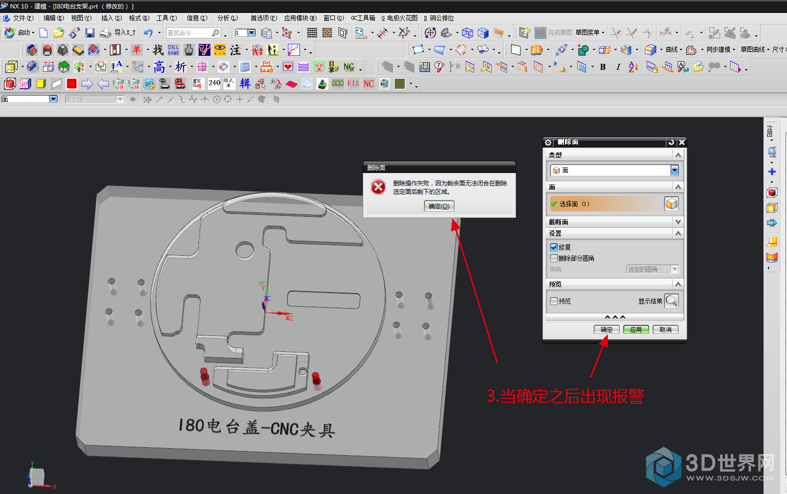The image size is (787, 494).
Task: Undo the last action
Action: pos(148,33)
